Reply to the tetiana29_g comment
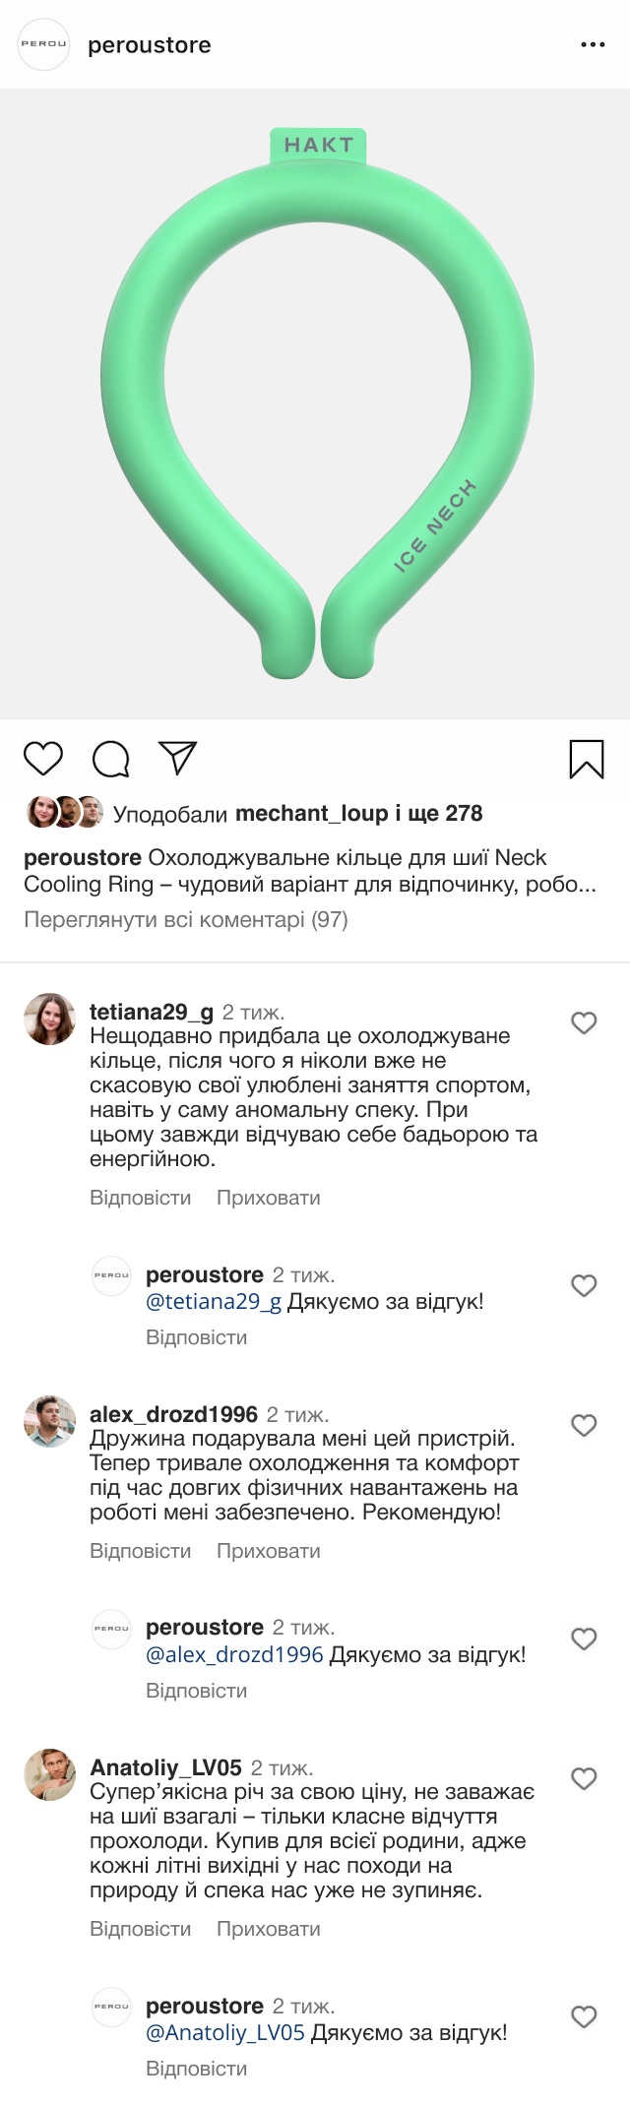 pyautogui.click(x=140, y=1198)
